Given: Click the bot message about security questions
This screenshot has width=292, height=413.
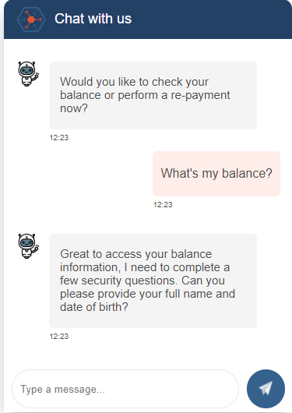Looking at the screenshot, I should click(153, 281).
